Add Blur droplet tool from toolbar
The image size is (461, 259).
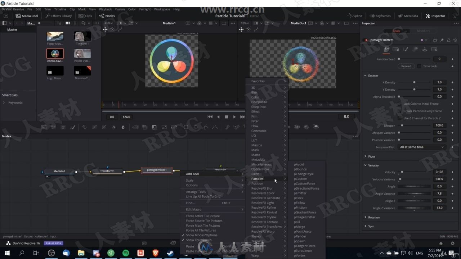(123, 127)
